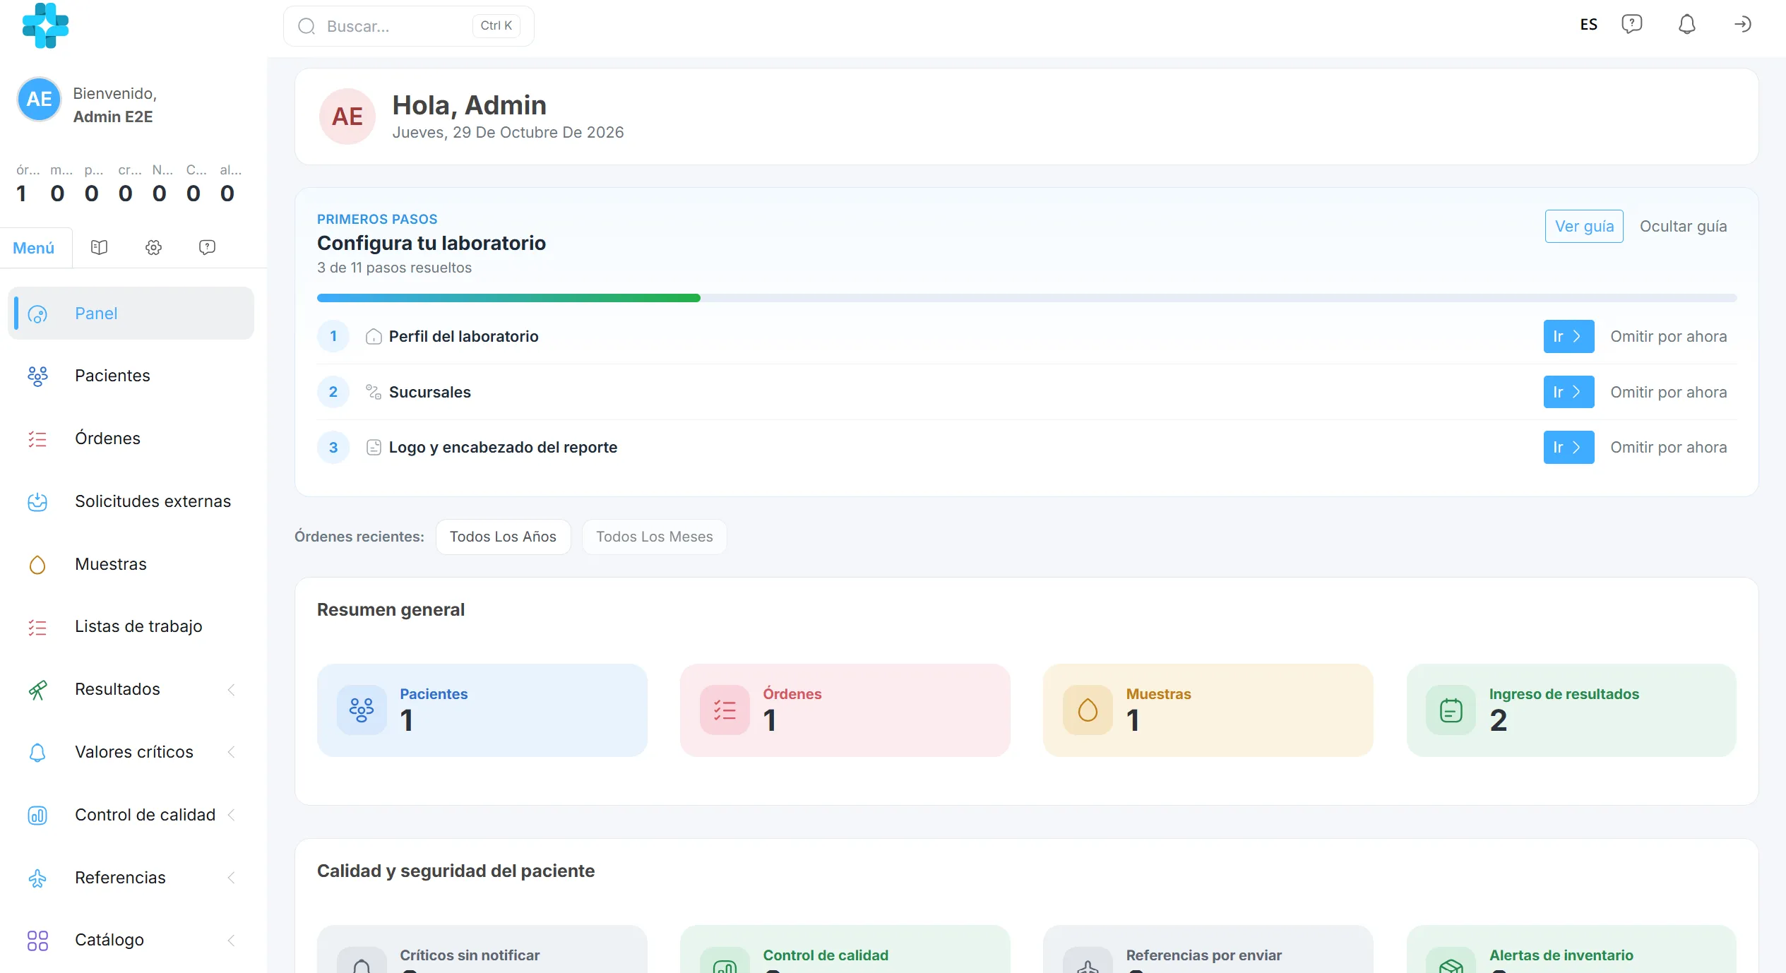Open Solicitudes externas in the sidebar
Screen dimensions: 1786x973
pos(131,501)
